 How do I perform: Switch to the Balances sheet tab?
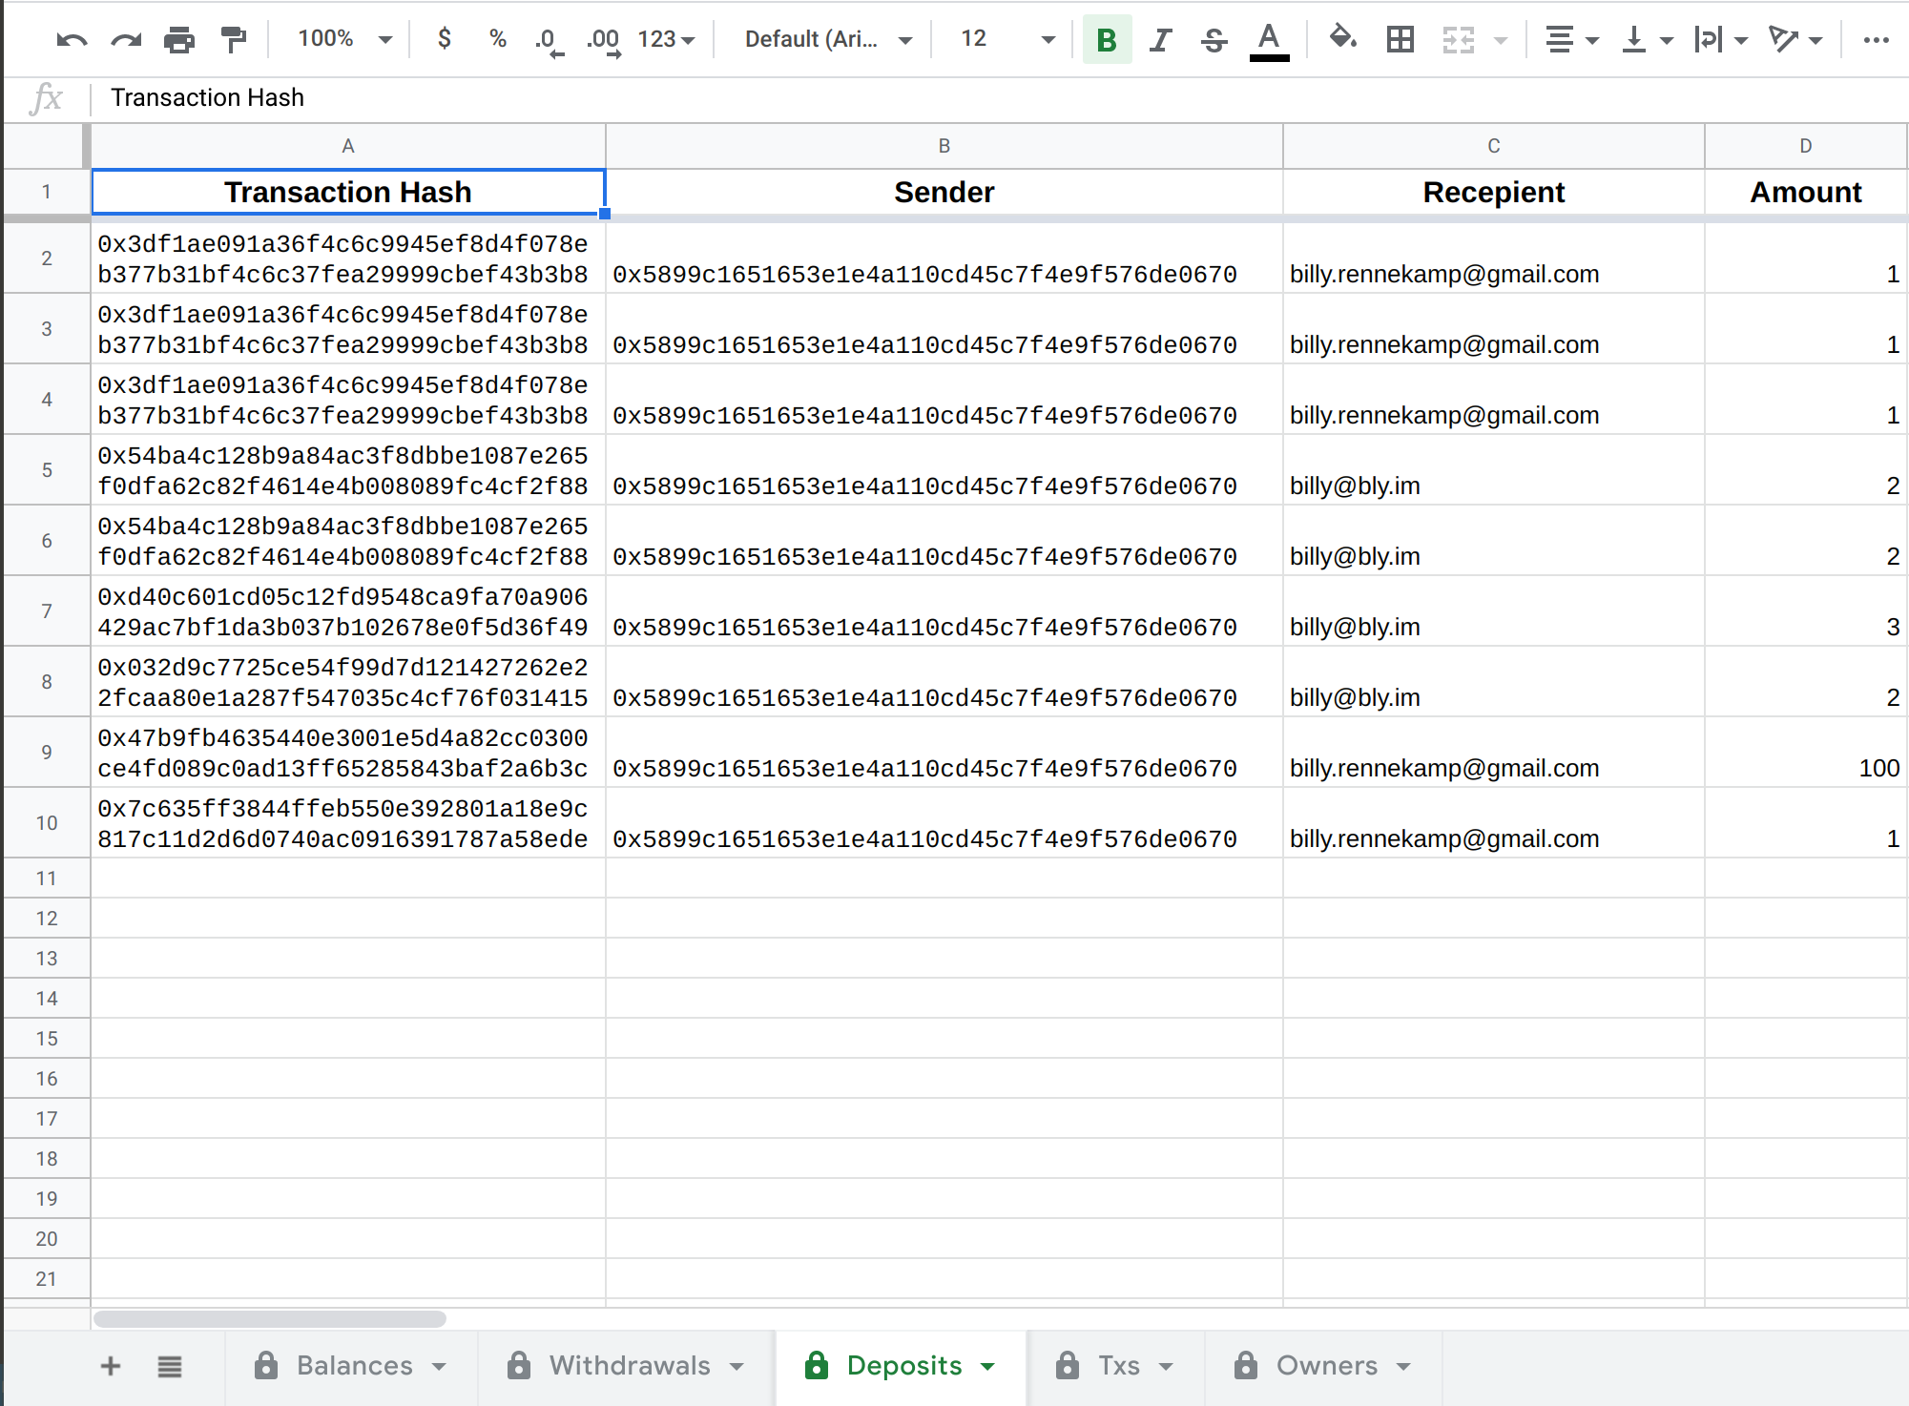click(x=354, y=1366)
